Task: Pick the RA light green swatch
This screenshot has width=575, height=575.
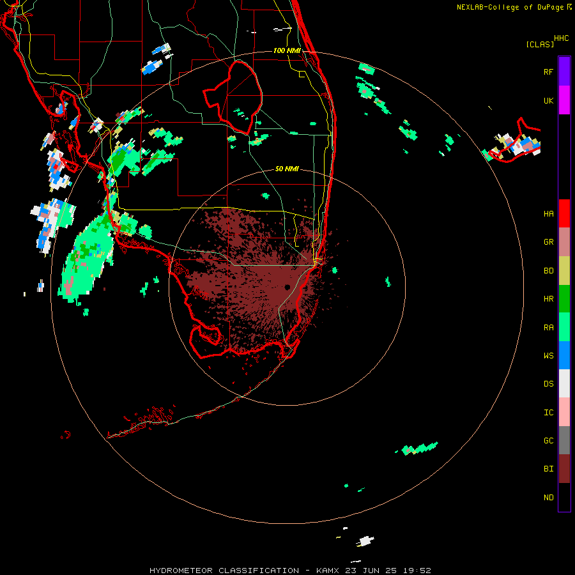Action: click(564, 327)
